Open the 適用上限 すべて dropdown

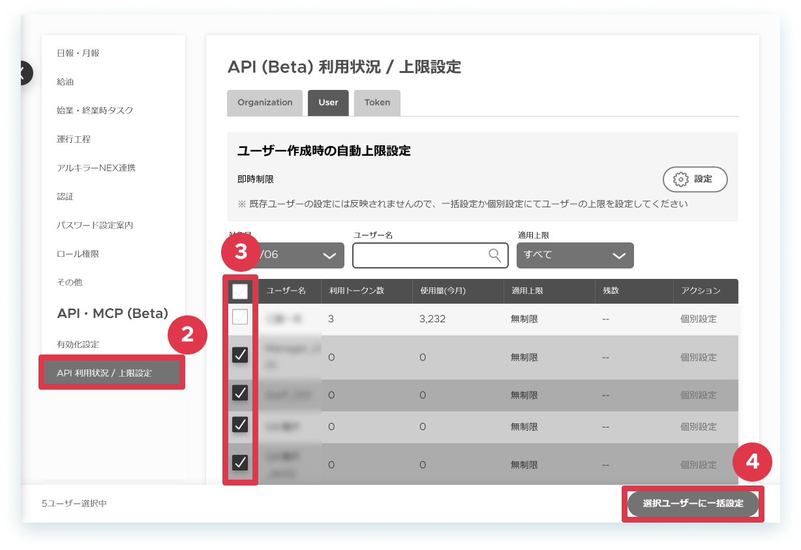575,255
